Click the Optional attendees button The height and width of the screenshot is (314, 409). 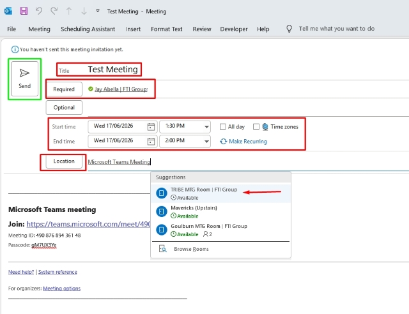(x=64, y=108)
